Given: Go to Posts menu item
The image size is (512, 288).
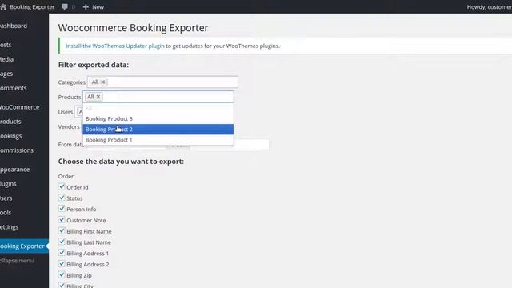Looking at the screenshot, I should (6, 45).
